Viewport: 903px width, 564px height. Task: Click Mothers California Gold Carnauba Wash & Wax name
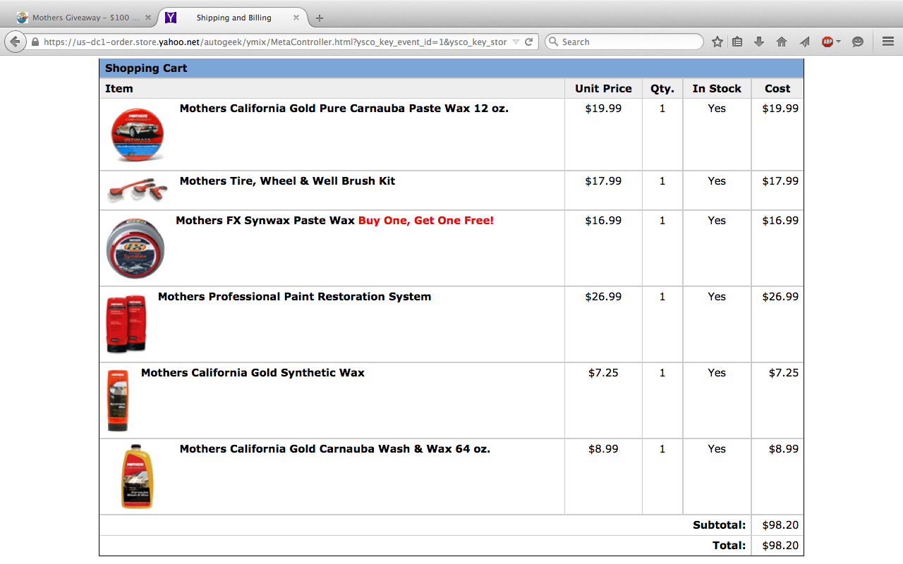coord(335,448)
